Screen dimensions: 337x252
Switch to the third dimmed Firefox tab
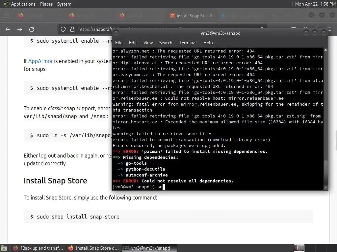pos(140,16)
